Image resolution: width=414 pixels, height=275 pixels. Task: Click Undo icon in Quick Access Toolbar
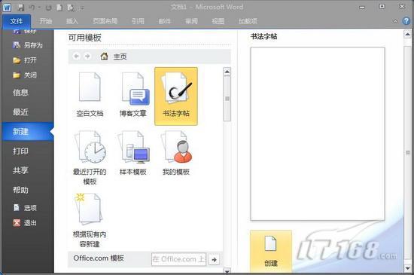click(32, 8)
